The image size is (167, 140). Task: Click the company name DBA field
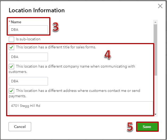[x=28, y=81]
